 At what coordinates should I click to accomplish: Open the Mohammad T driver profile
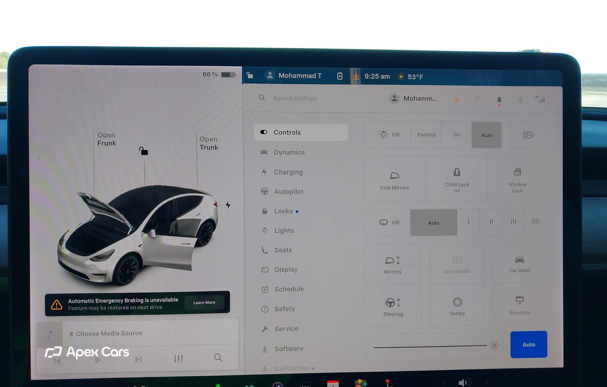click(x=294, y=76)
